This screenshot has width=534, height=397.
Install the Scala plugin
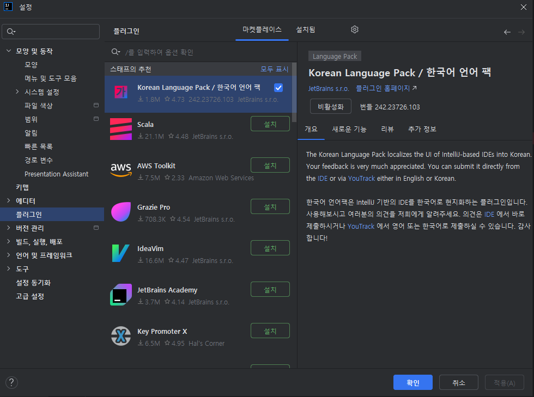pyautogui.click(x=270, y=124)
